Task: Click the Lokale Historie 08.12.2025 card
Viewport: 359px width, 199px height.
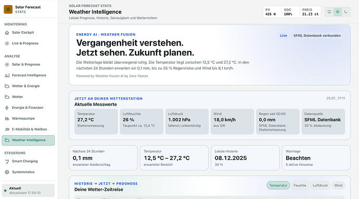Action: 245,158
